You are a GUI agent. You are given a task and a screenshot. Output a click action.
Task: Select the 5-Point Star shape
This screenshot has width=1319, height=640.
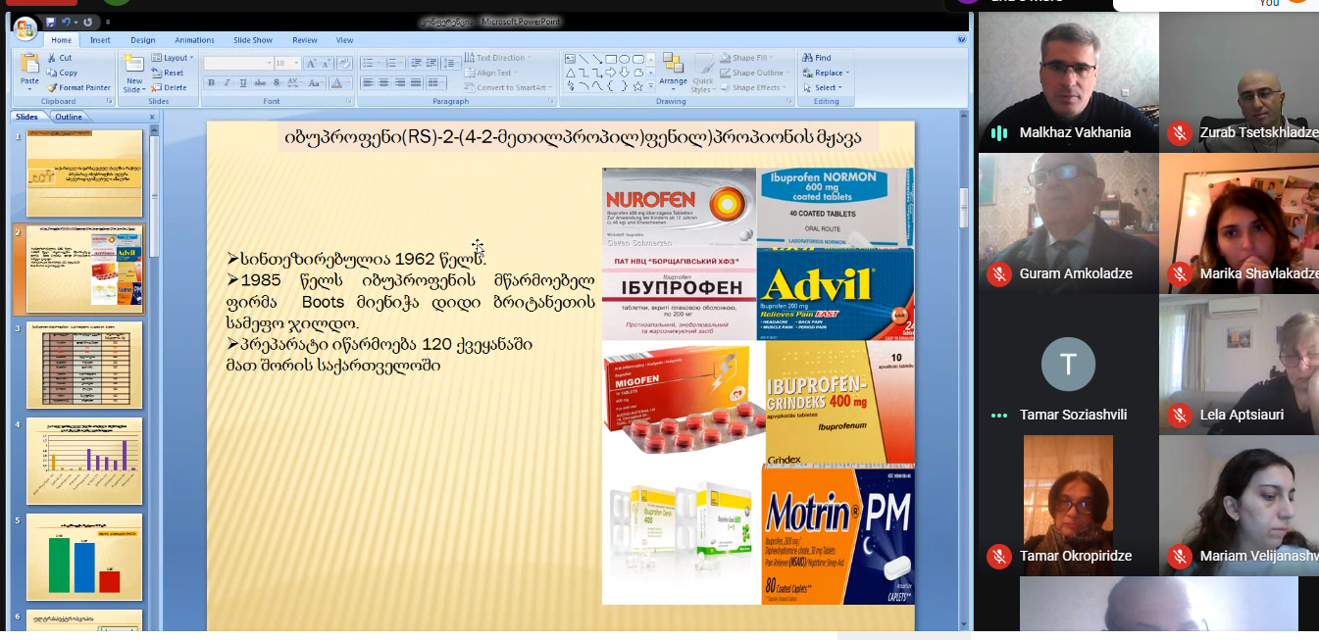click(x=638, y=86)
